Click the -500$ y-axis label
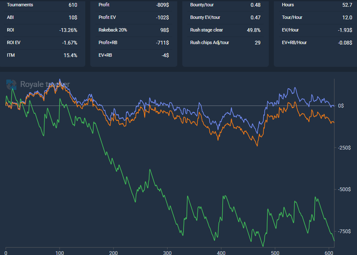This screenshot has height=255, width=357. pyautogui.click(x=344, y=189)
